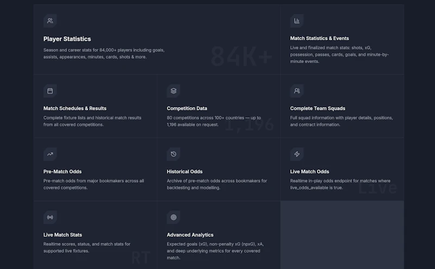Viewport: 435px width, 269px height.
Task: Select the Complete Team Squads heading
Action: click(x=318, y=109)
